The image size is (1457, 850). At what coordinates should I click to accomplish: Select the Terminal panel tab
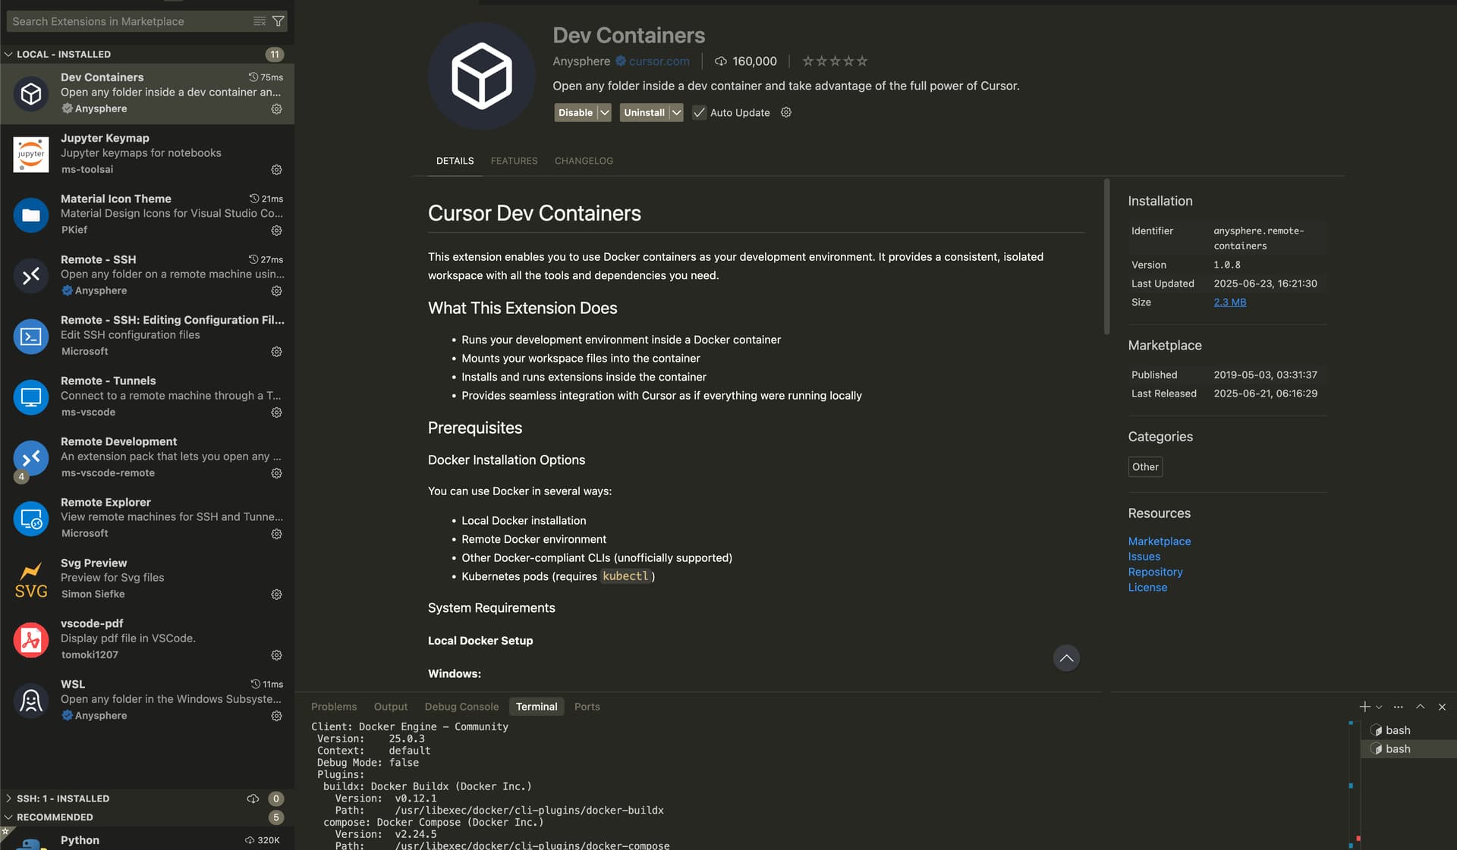537,707
